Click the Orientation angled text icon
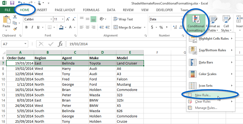Image resolution: width=243 pixels, height=124 pixels. (102, 19)
